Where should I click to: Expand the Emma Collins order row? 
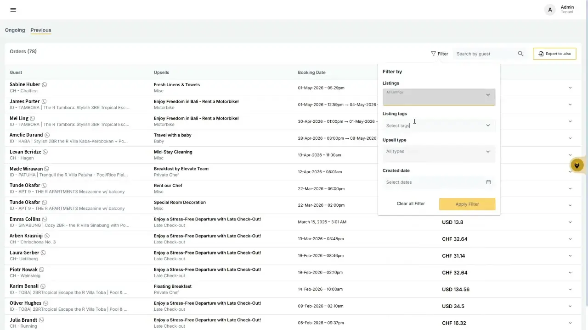pyautogui.click(x=570, y=222)
